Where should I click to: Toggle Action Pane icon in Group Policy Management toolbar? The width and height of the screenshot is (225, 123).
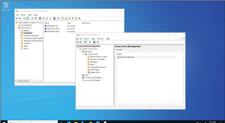pyautogui.click(x=98, y=42)
